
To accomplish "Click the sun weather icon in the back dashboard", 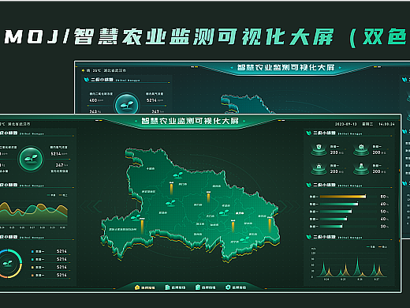I will pyautogui.click(x=84, y=70).
